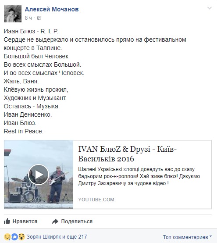Click the globe public-privacy icon
The width and height of the screenshot is (217, 243).
click(x=39, y=18)
